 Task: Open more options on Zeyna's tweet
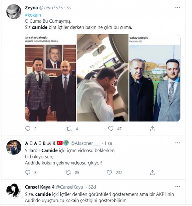tap(178, 7)
